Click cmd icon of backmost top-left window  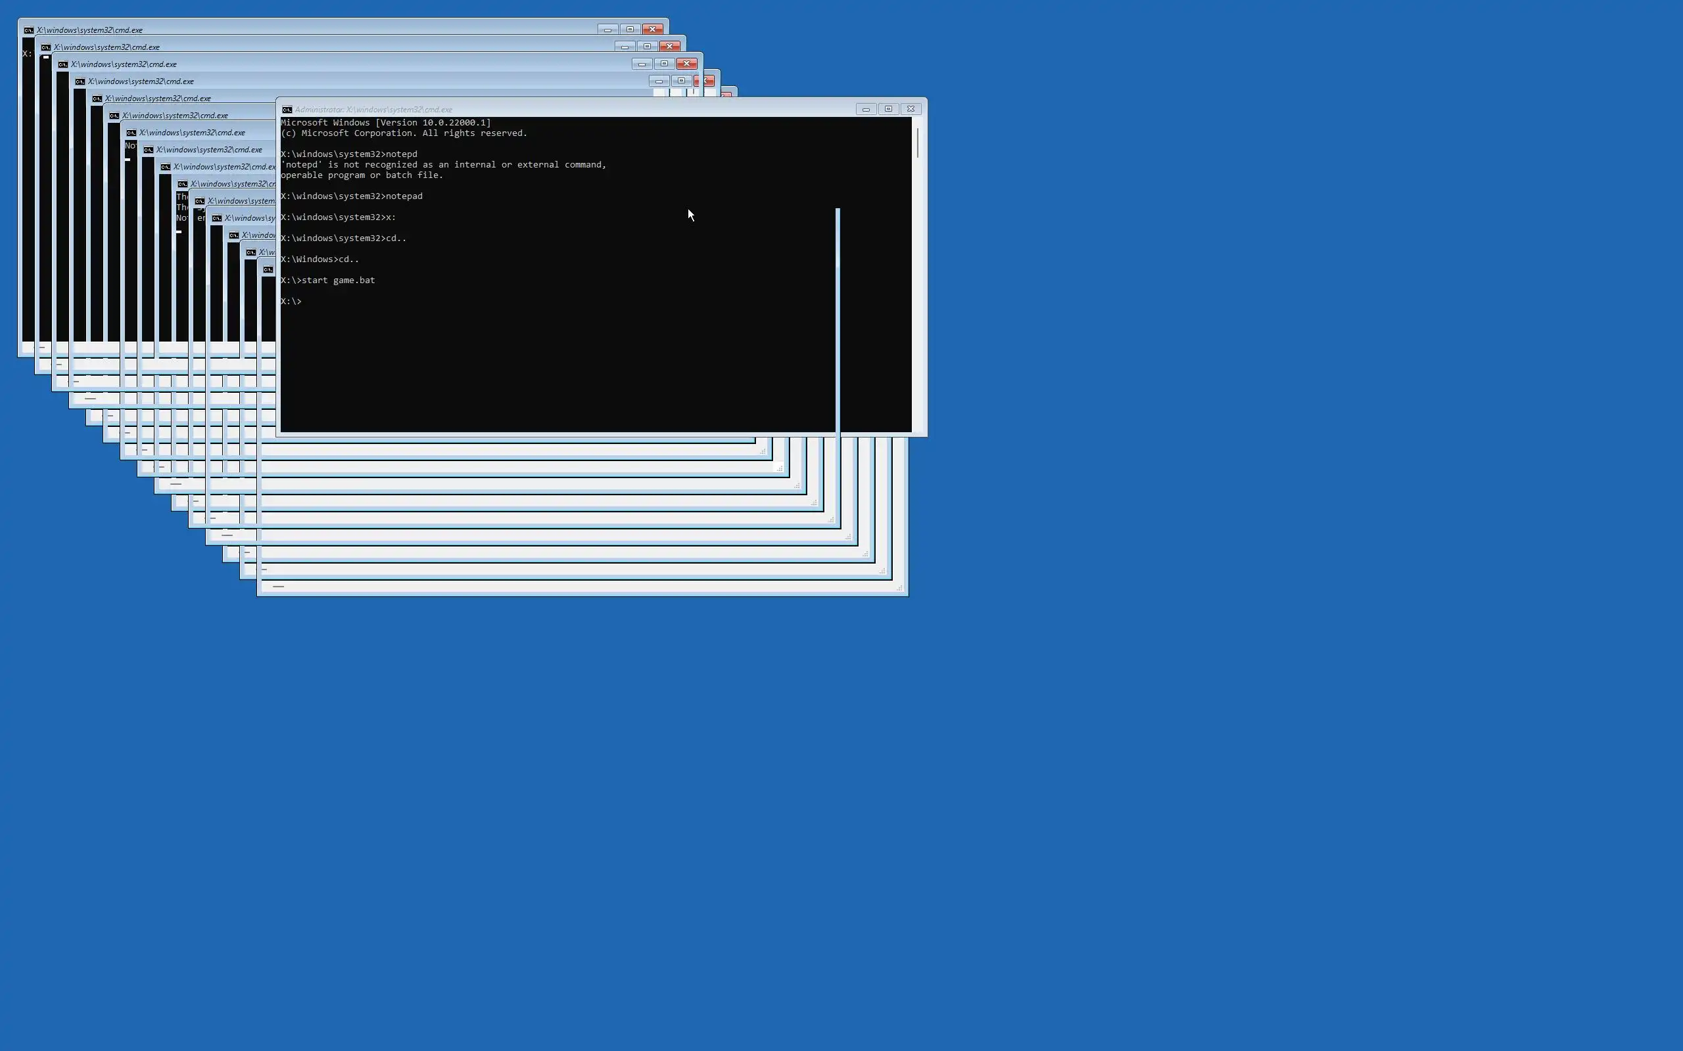pyautogui.click(x=28, y=31)
